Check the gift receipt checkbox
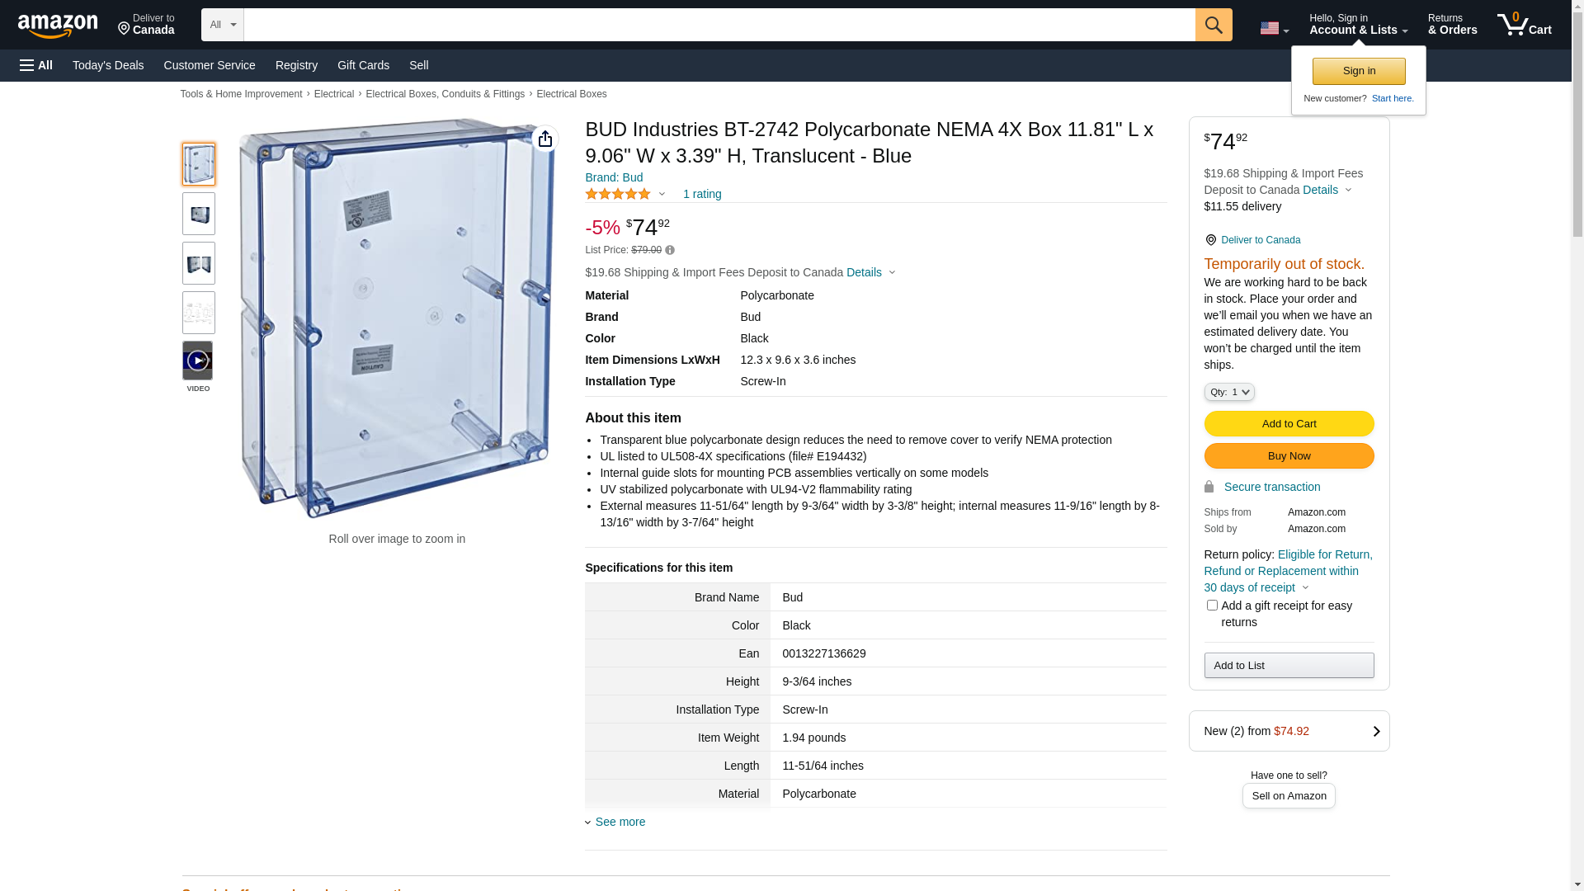The height and width of the screenshot is (891, 1584). (x=1212, y=606)
